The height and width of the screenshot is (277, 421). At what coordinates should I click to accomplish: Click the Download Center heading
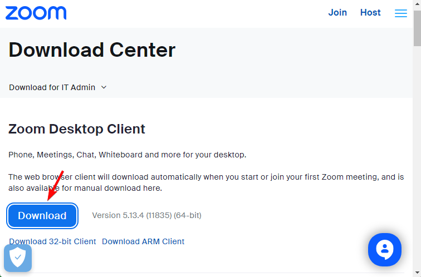pos(92,50)
